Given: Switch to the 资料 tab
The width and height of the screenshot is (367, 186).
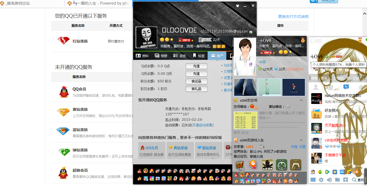Looking at the screenshot, I should pos(142,56).
